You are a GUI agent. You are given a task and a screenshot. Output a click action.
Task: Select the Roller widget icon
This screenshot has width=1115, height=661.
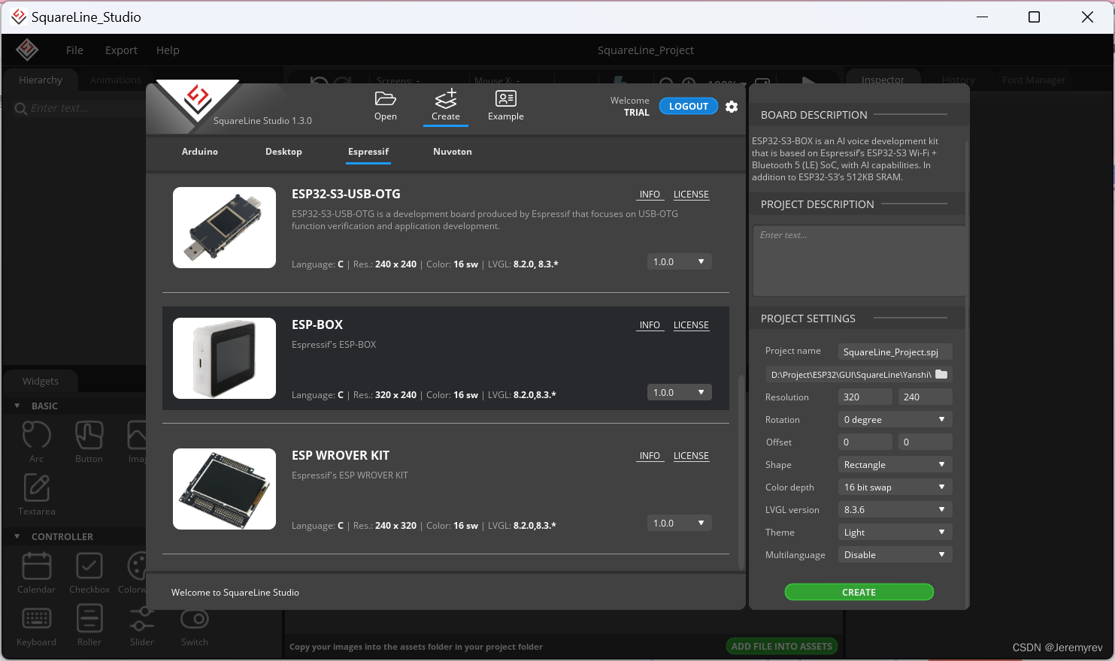pyautogui.click(x=89, y=618)
